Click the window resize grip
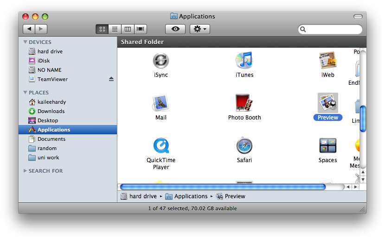The image size is (385, 239). [362, 209]
